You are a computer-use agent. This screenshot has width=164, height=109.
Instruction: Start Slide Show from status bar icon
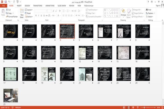click(138, 107)
